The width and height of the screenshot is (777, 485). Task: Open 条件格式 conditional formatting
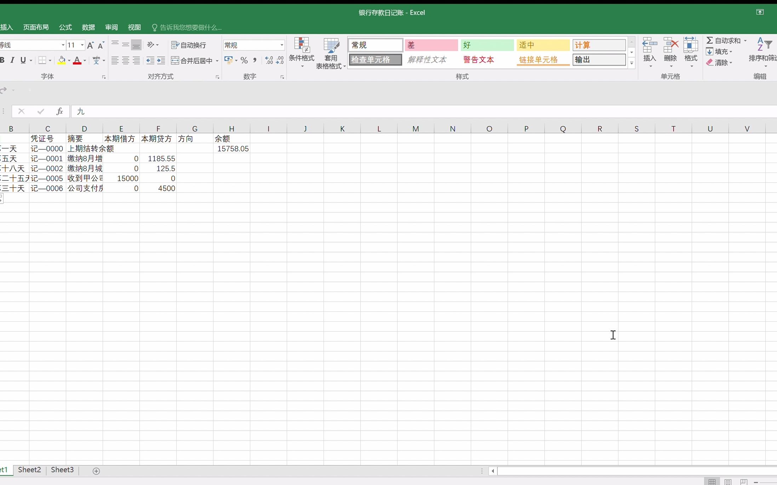point(302,53)
